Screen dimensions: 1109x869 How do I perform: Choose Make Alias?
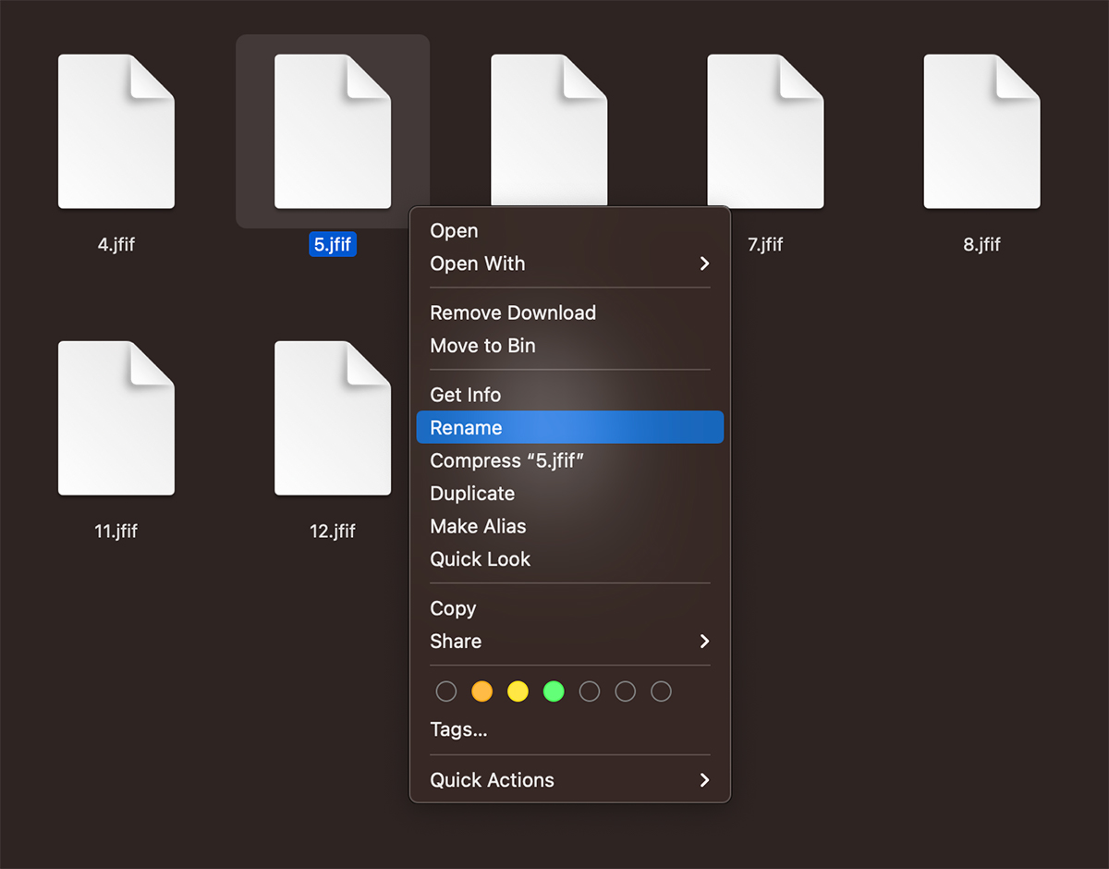coord(570,527)
